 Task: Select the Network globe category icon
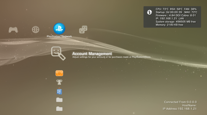pos(36,30)
